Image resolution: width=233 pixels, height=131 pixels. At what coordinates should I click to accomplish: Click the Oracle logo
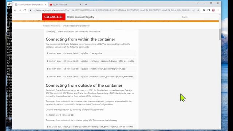54,17
